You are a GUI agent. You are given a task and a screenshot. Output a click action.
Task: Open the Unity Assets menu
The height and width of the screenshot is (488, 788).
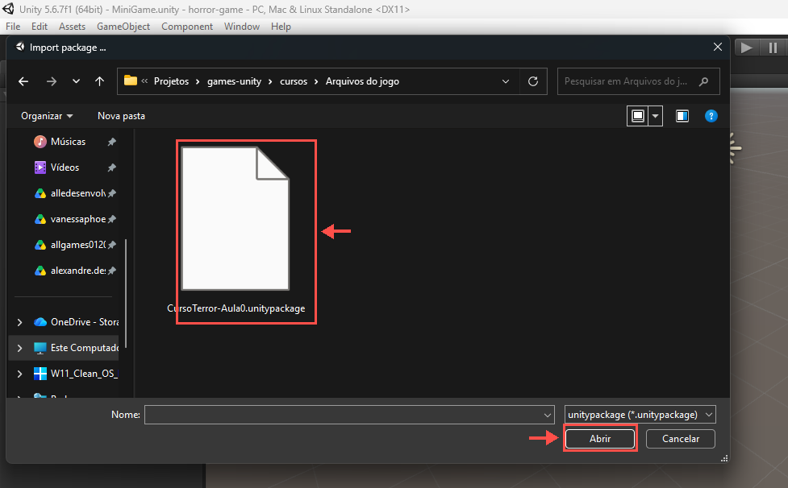(x=72, y=27)
